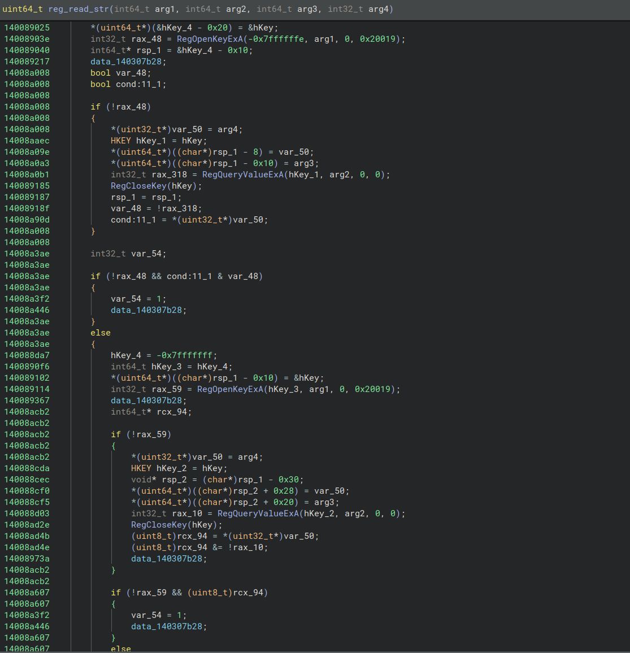Follow data_140307b28 at address 14008973a
The image size is (630, 653).
166,559
